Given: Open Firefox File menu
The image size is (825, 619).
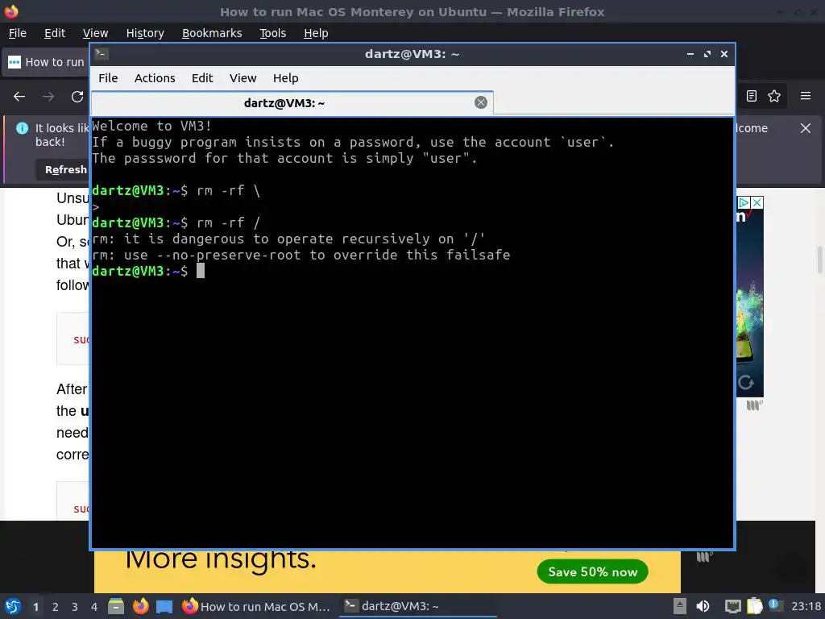Looking at the screenshot, I should [18, 33].
